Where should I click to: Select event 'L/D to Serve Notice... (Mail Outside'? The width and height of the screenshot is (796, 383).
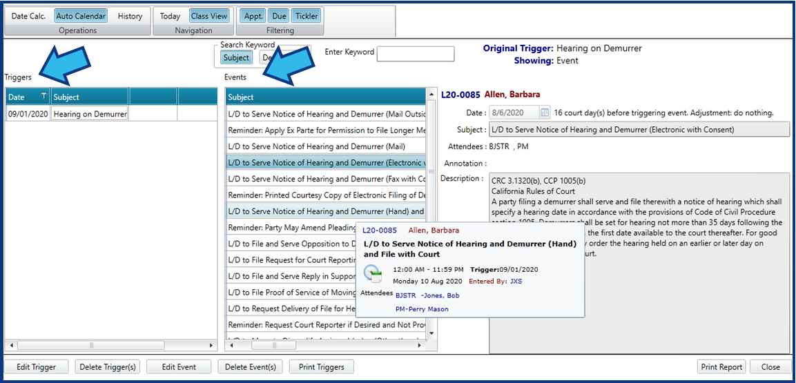pyautogui.click(x=325, y=114)
